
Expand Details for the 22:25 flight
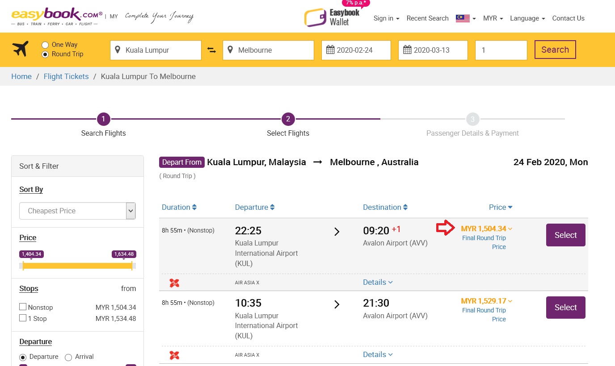coord(378,282)
